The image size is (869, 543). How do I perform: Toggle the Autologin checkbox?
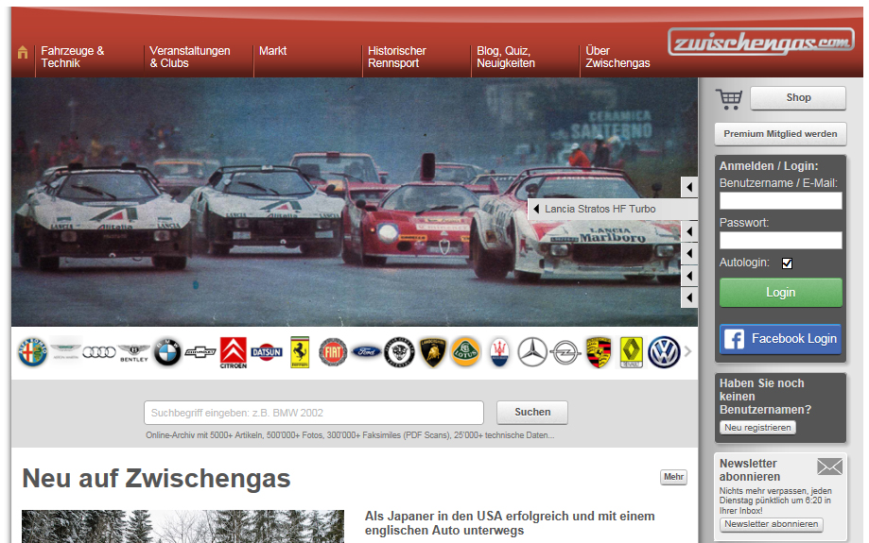click(787, 263)
